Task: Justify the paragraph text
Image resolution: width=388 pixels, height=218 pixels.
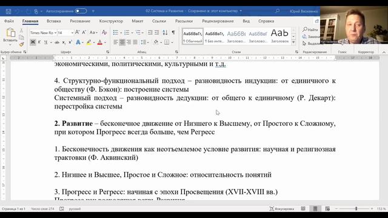Action: (135, 42)
